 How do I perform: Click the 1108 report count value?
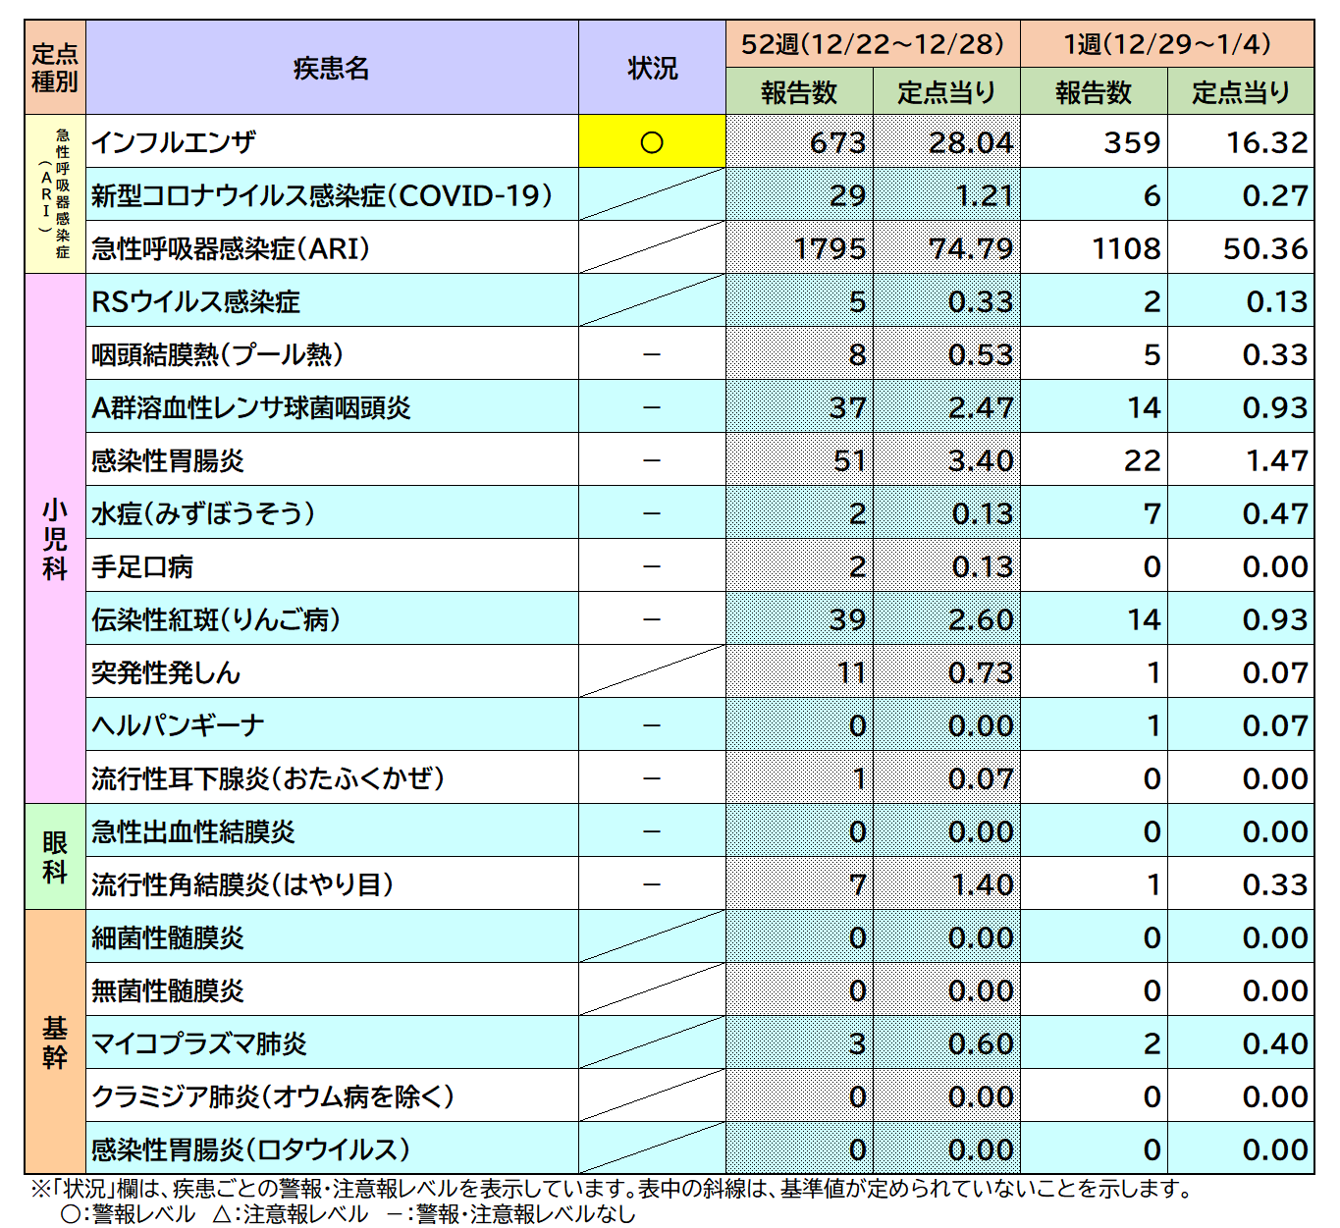coord(1124,248)
